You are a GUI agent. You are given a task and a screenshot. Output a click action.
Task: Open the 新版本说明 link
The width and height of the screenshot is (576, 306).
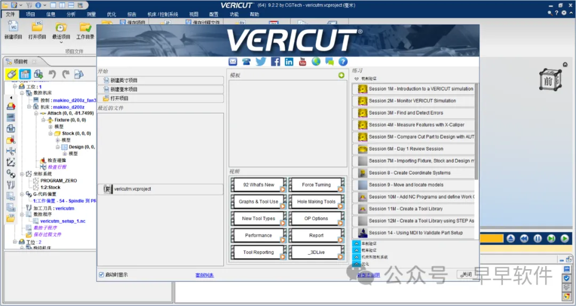tap(369, 275)
